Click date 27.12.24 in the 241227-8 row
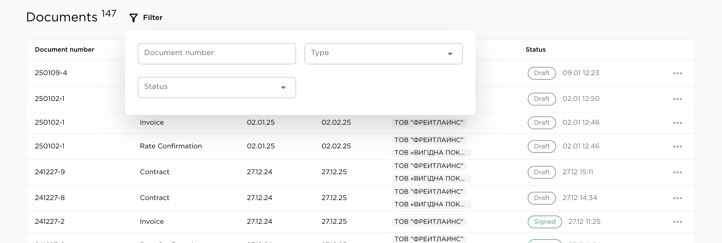Image resolution: width=722 pixels, height=243 pixels. [x=259, y=198]
